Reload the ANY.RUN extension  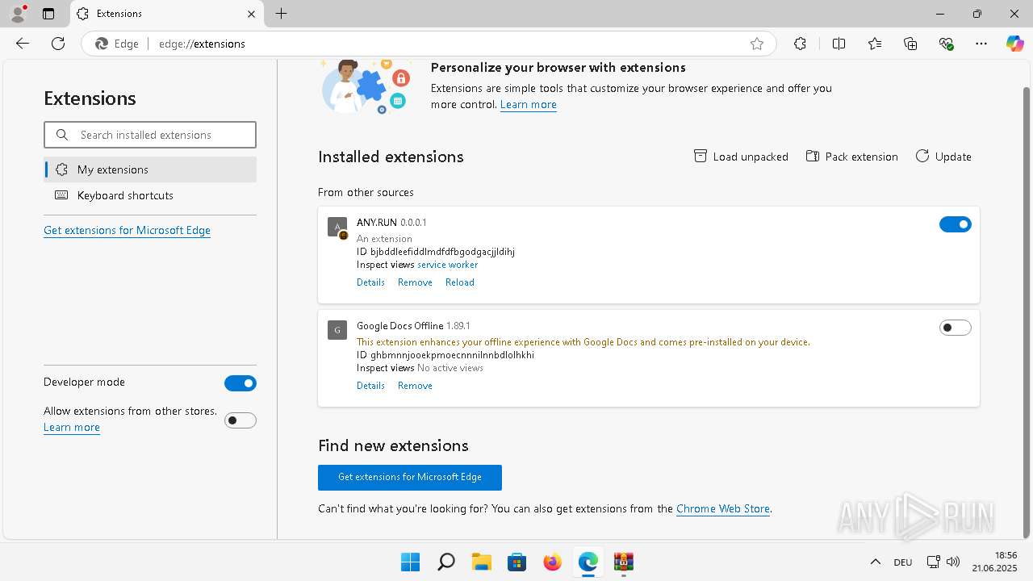click(460, 282)
